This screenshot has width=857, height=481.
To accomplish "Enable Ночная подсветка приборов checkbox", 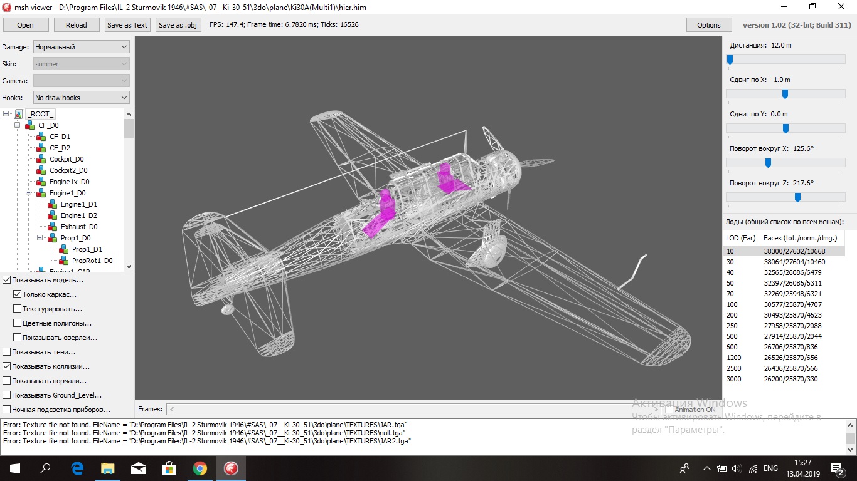I will point(7,410).
